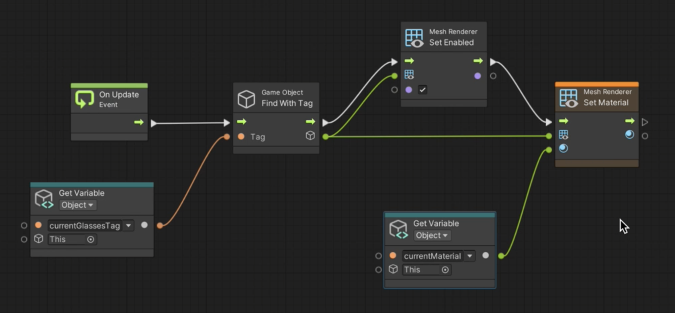Click the orange Tag input port on Find With Tag
The height and width of the screenshot is (313, 675).
point(241,137)
